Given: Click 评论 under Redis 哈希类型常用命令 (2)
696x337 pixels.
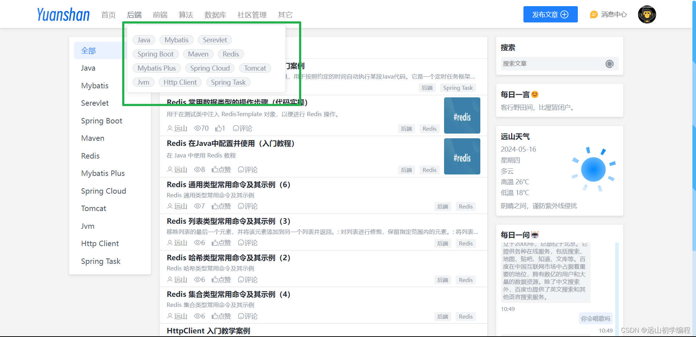Looking at the screenshot, I should (x=248, y=280).
